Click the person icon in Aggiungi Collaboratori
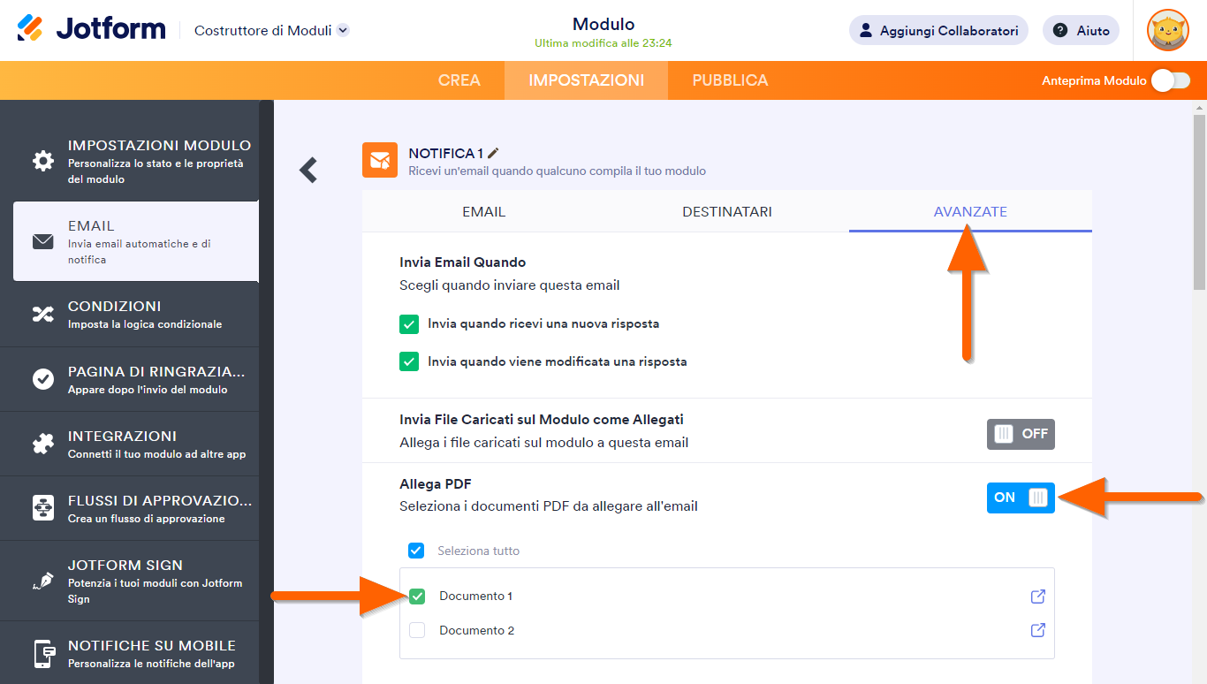Screen dimensions: 1207x684 pos(866,30)
